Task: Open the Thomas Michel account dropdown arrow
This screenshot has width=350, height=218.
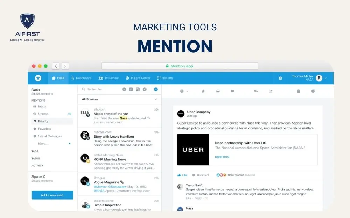Action: [325, 78]
